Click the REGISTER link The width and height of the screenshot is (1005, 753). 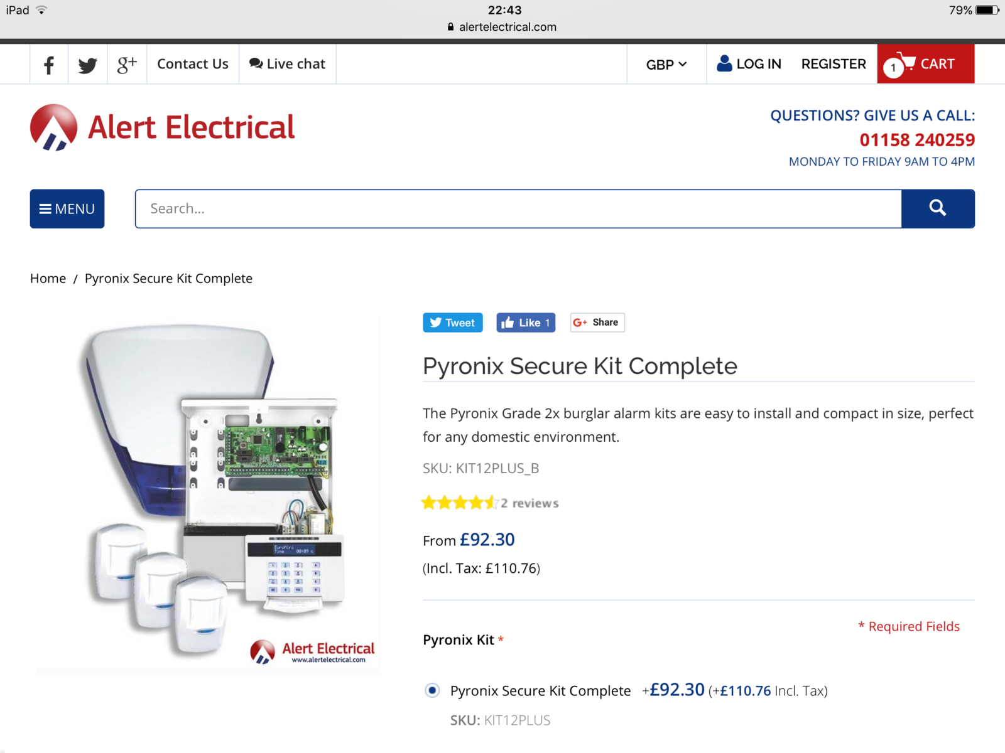pos(834,64)
